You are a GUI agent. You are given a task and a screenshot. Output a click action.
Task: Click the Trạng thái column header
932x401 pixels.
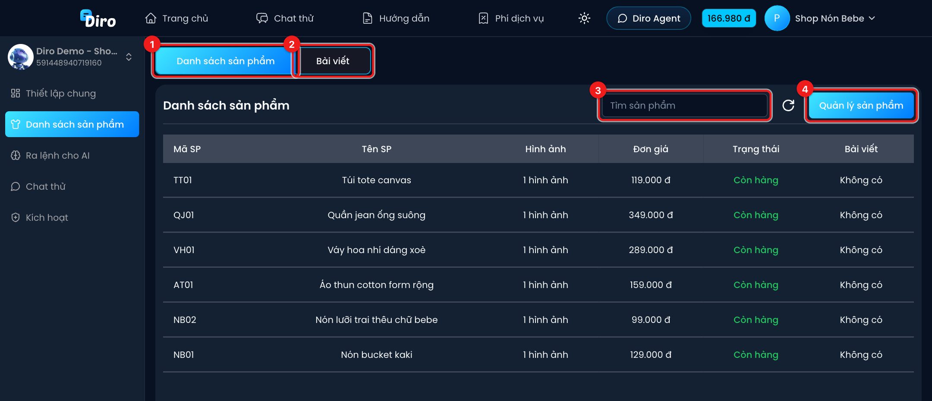(756, 149)
